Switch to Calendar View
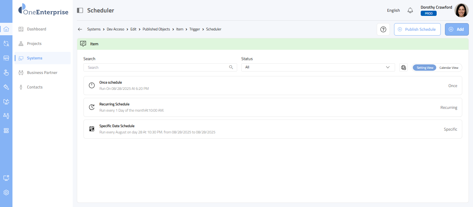 pos(449,68)
